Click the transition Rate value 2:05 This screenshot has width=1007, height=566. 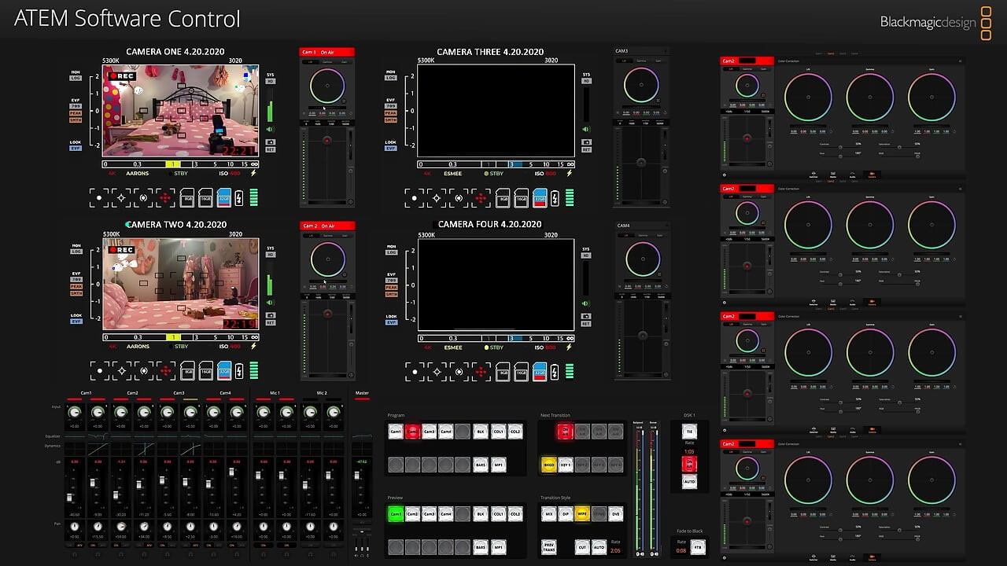[615, 551]
